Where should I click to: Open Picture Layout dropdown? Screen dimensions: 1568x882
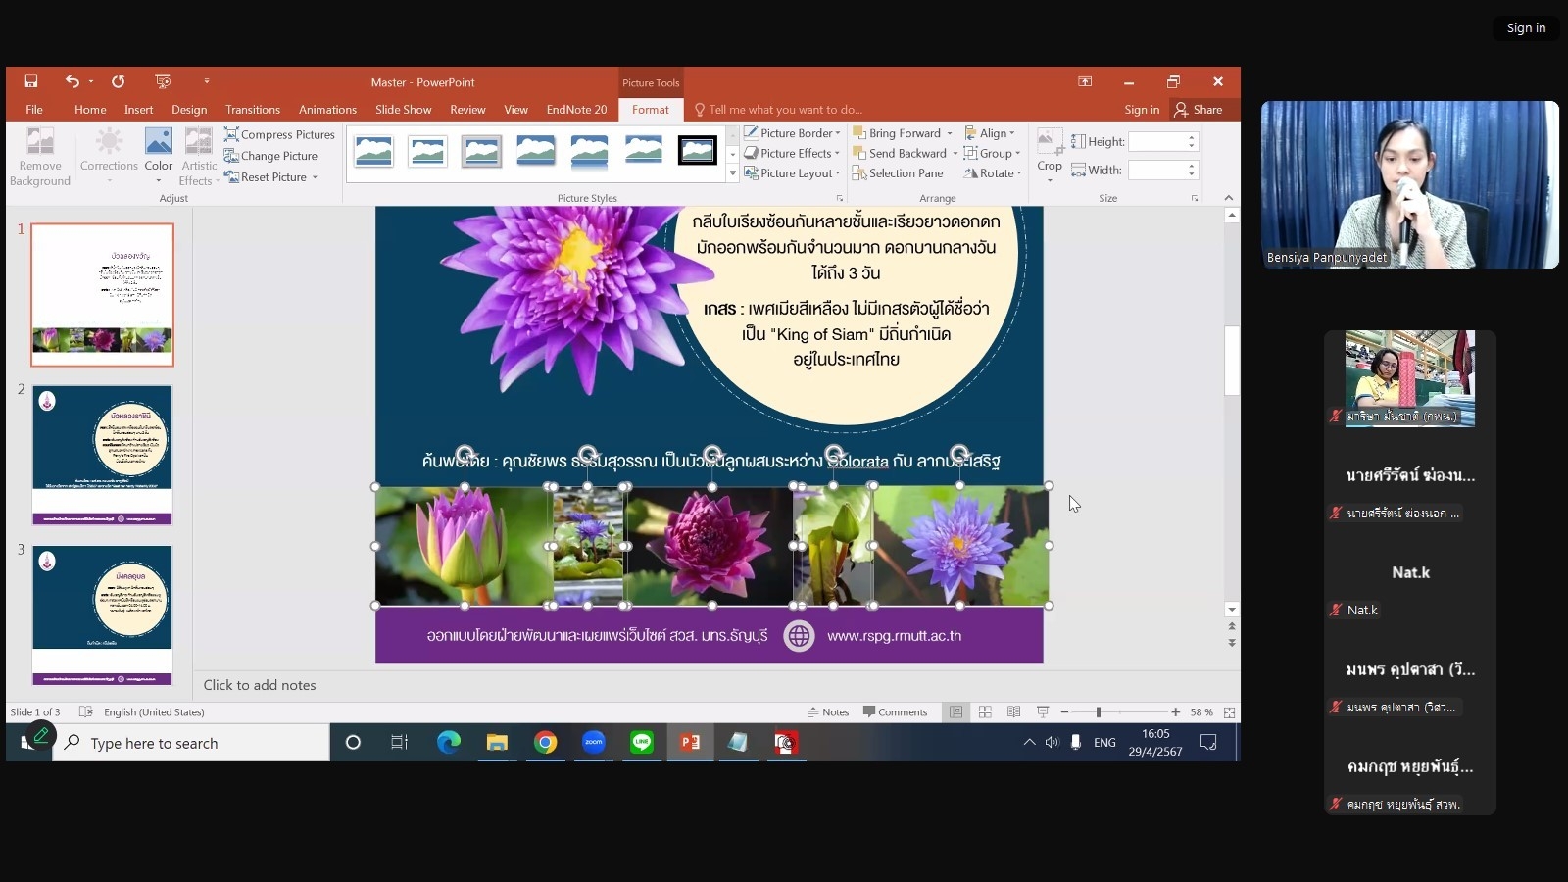[792, 173]
